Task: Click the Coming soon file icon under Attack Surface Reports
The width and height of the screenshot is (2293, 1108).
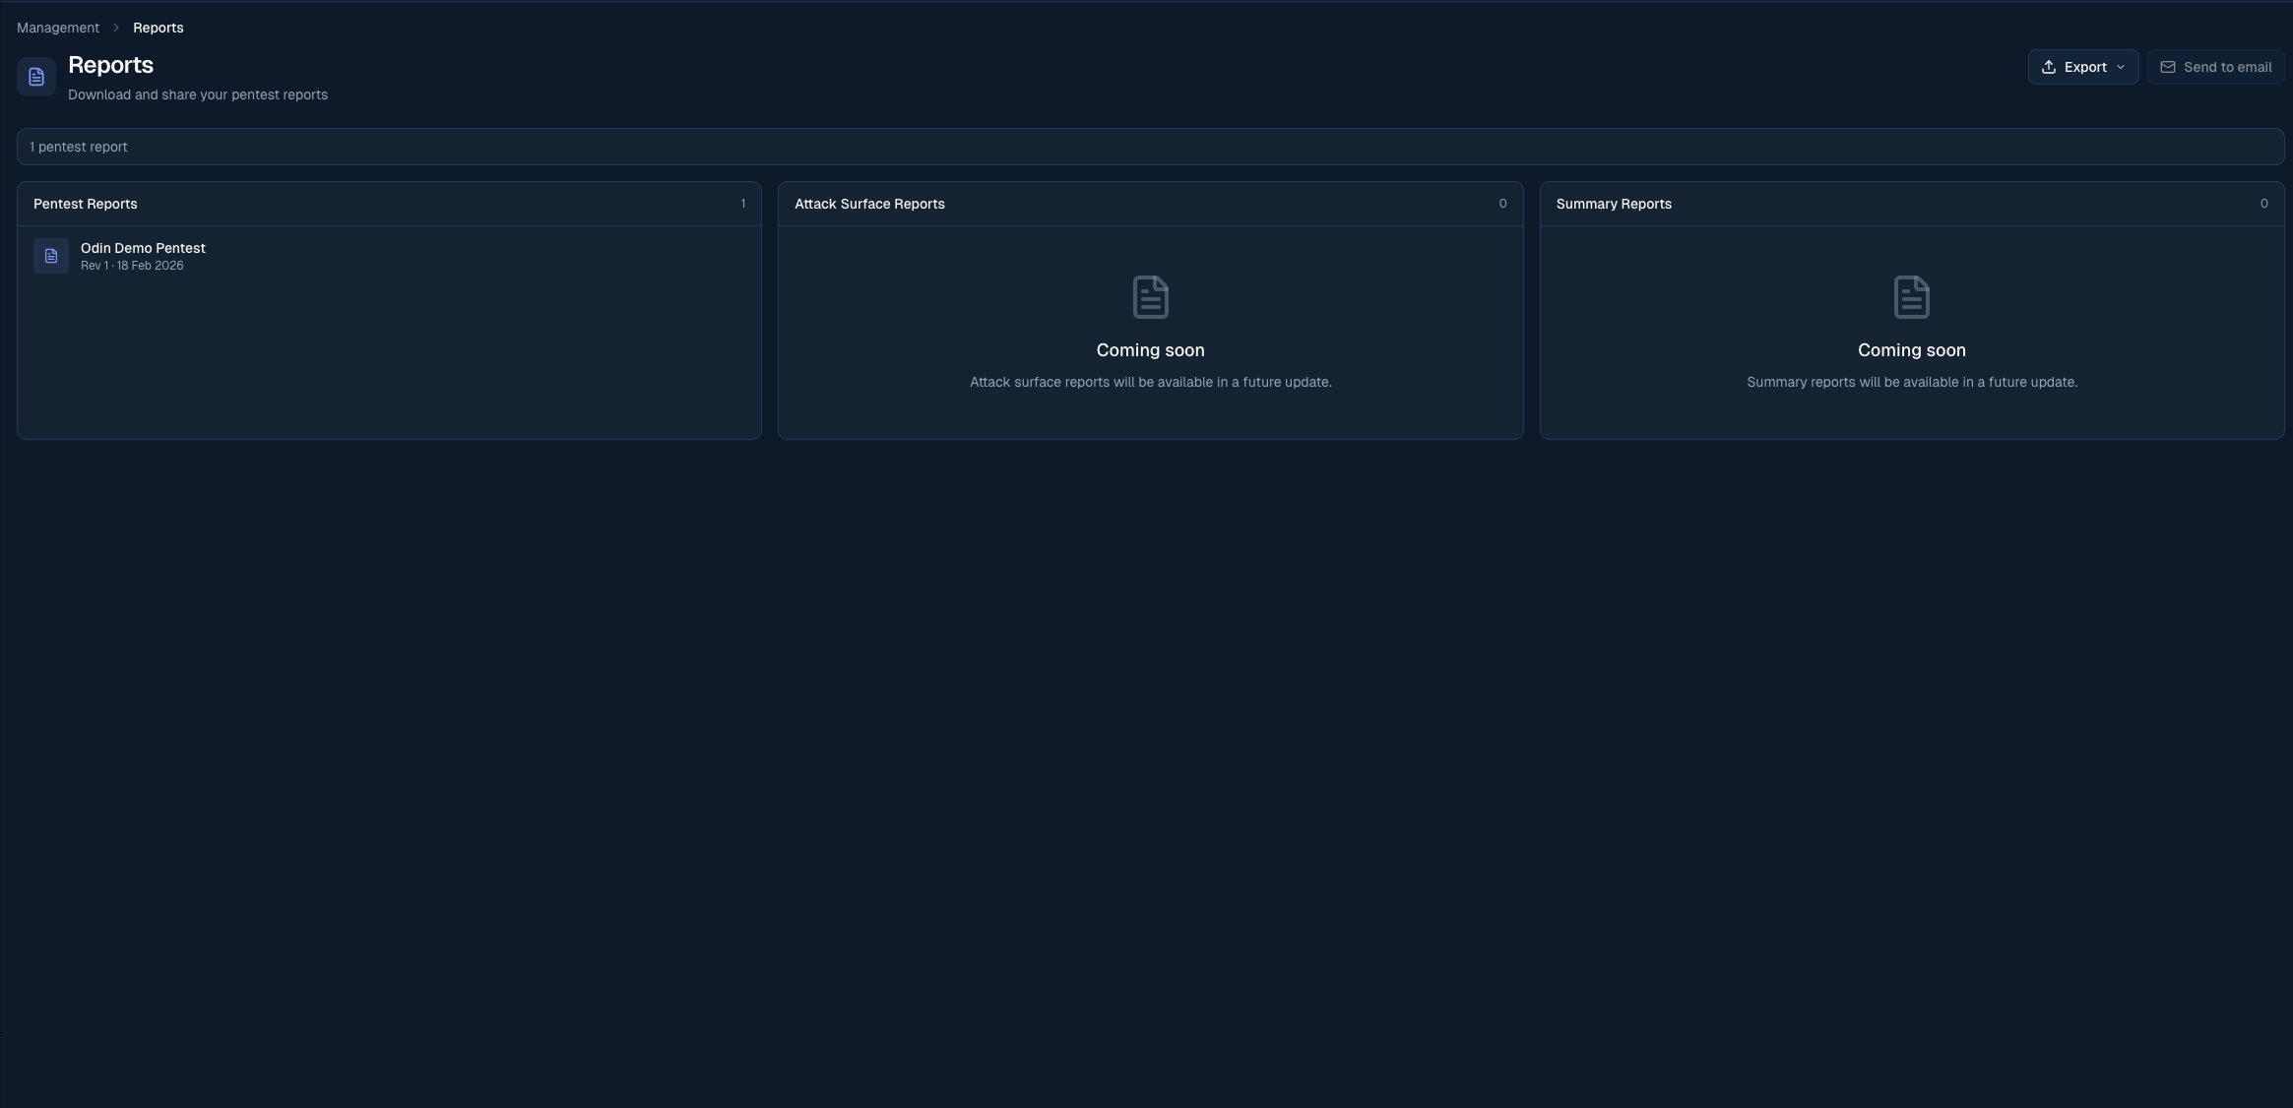Action: click(x=1149, y=296)
